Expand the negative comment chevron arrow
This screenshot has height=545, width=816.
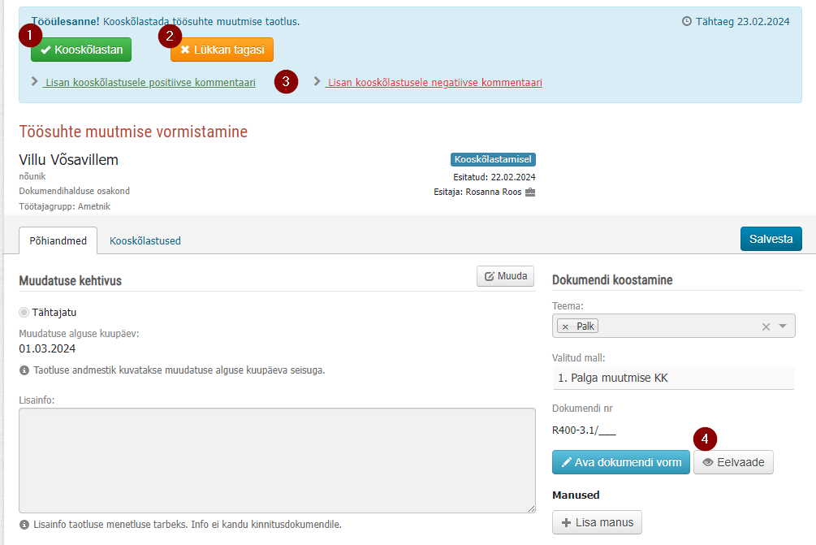click(317, 81)
